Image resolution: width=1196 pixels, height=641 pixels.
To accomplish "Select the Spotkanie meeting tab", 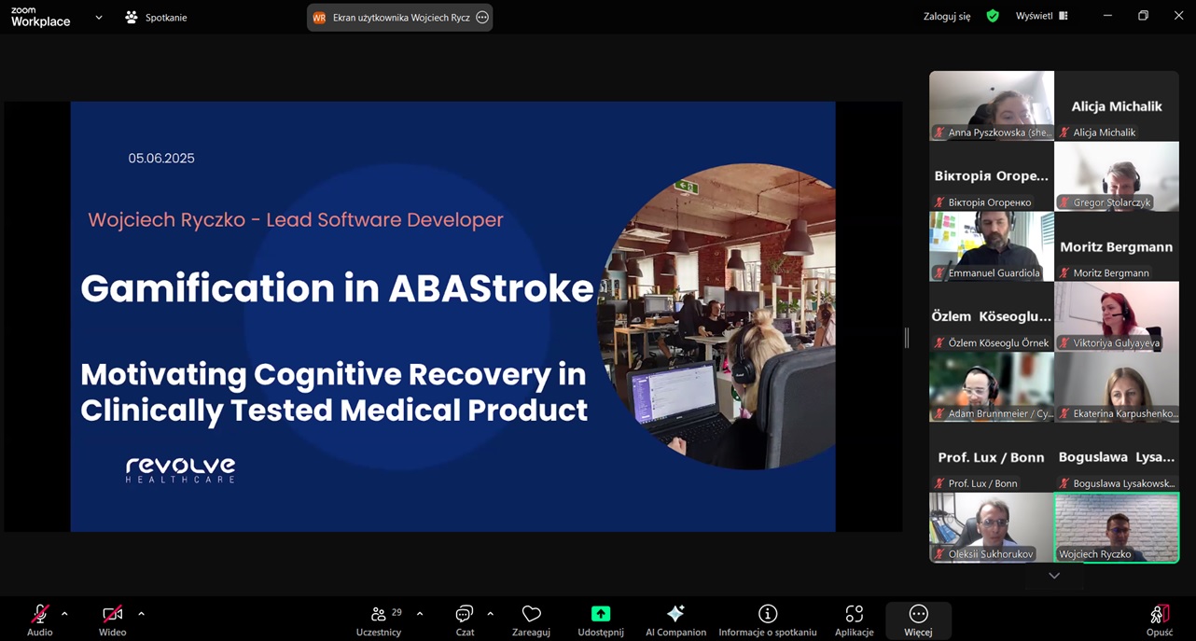I will tap(156, 17).
